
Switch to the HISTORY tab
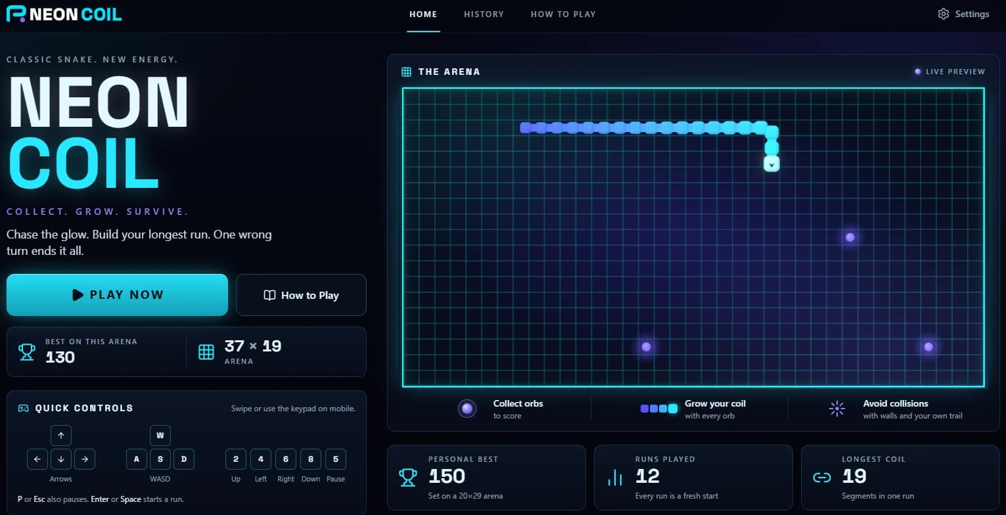[484, 14]
